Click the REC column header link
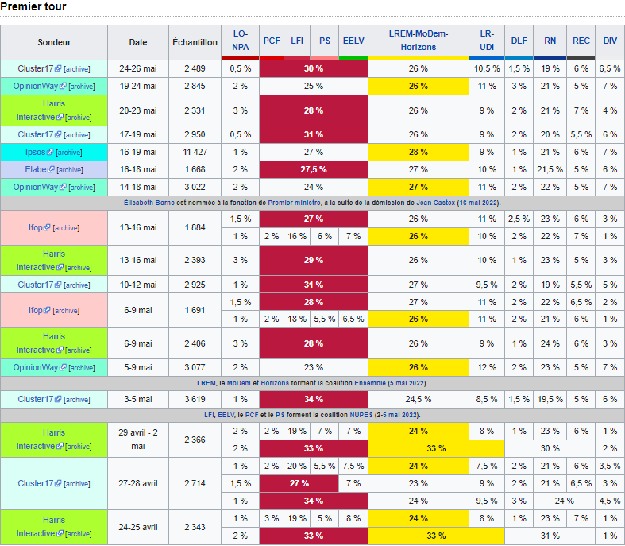Screen dimensions: 625x546 [x=581, y=41]
